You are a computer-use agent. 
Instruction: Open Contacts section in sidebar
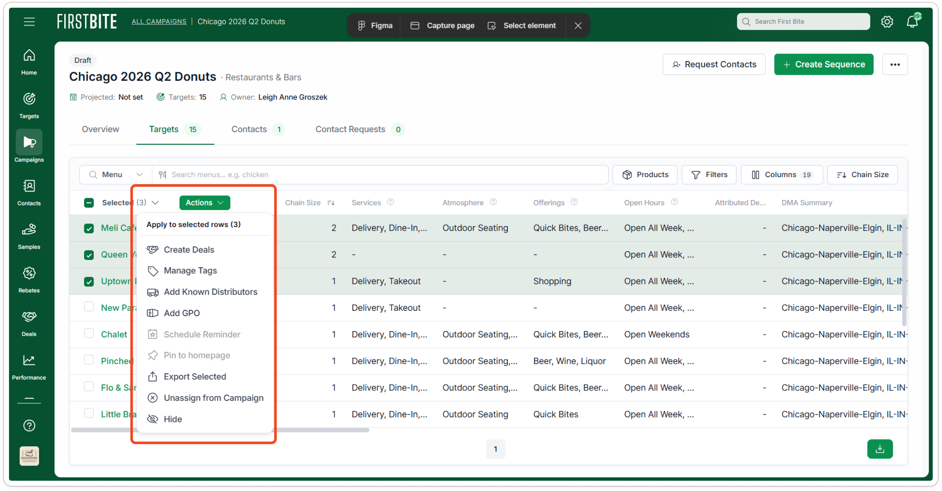tap(29, 193)
